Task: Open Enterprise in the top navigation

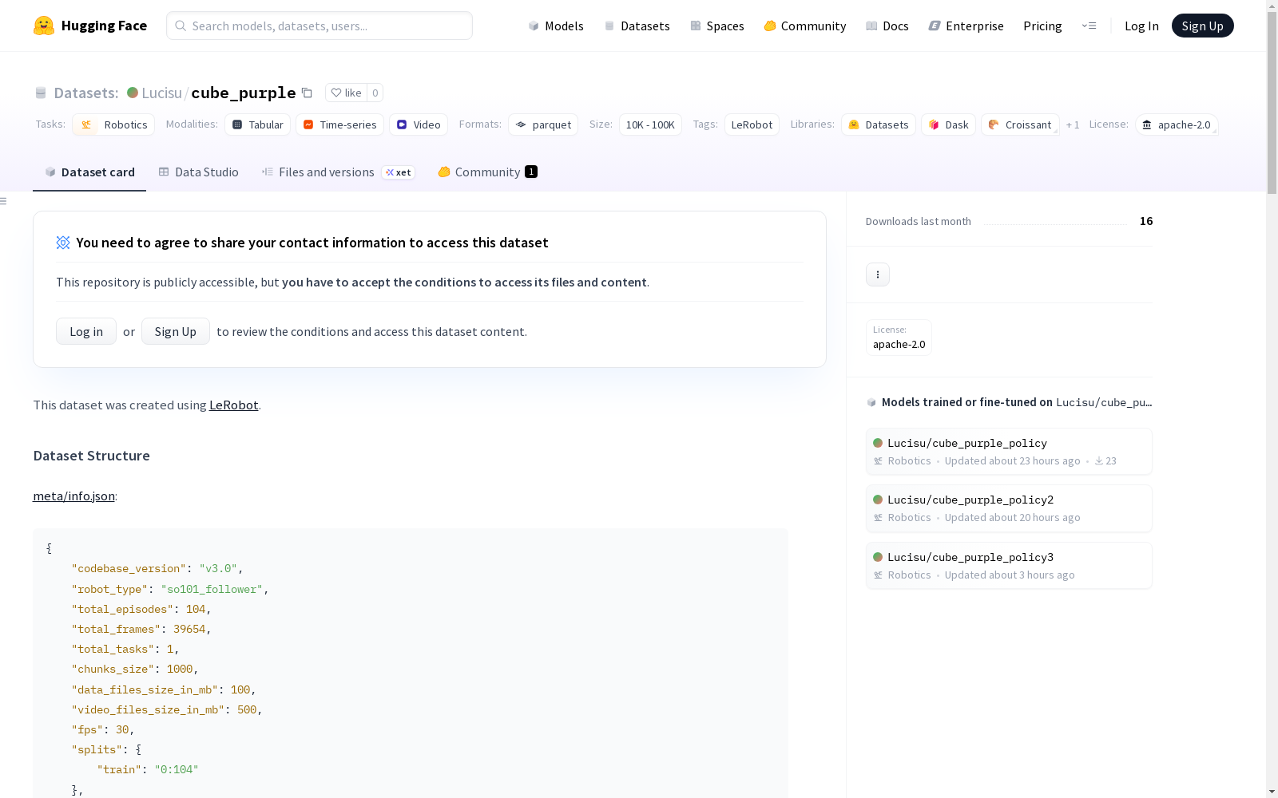Action: (x=966, y=26)
